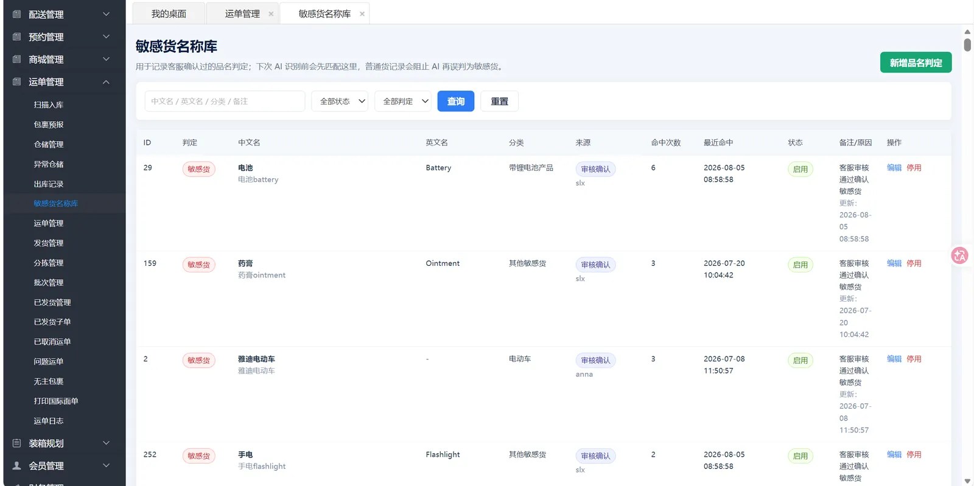Open 出库记录 in sidebar
Screen dimensions: 974x486
click(x=49, y=184)
